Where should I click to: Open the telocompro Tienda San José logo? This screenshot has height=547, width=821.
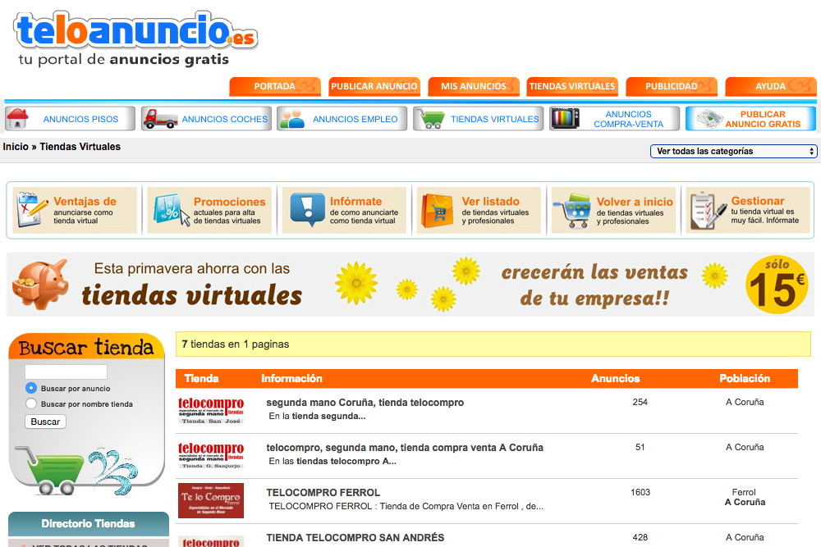(211, 411)
